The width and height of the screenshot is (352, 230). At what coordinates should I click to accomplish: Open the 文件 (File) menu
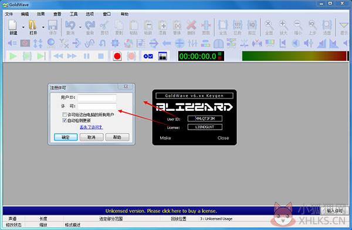pos(9,14)
